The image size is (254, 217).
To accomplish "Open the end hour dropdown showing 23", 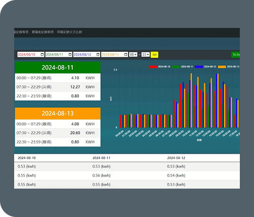I will click(145, 54).
